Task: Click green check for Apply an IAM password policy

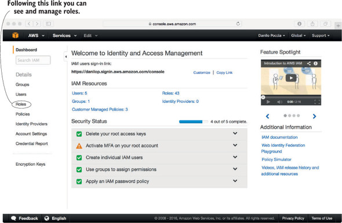Action: point(79,181)
